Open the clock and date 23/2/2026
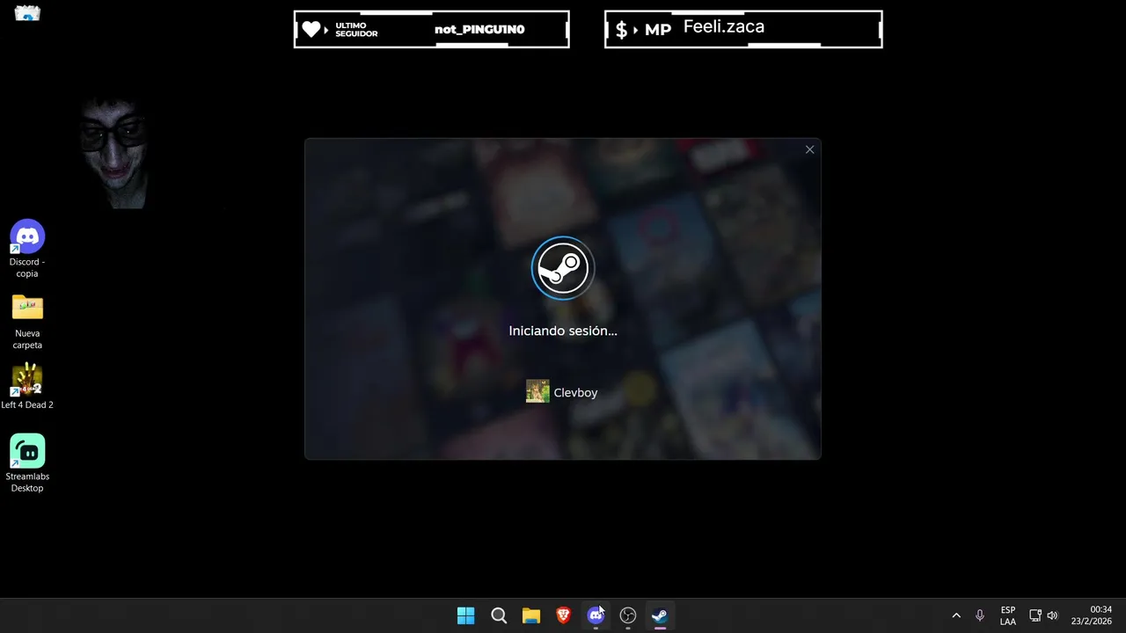The image size is (1126, 633). tap(1092, 615)
